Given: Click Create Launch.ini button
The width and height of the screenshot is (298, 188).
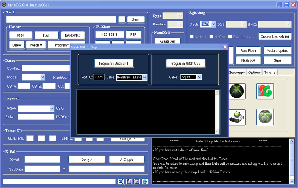Looking at the screenshot, I should click(x=275, y=37).
